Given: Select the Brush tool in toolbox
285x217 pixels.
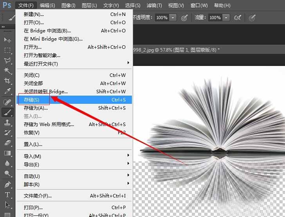Looking at the screenshot, I should tap(7, 112).
